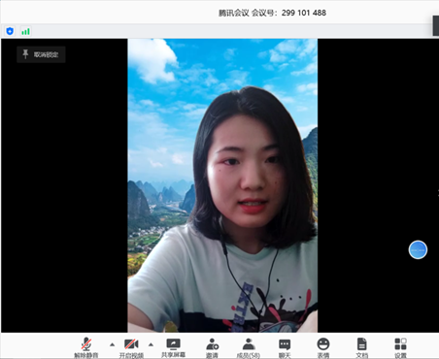
Task: Open the Invite (邀请) icon
Action: tap(212, 347)
